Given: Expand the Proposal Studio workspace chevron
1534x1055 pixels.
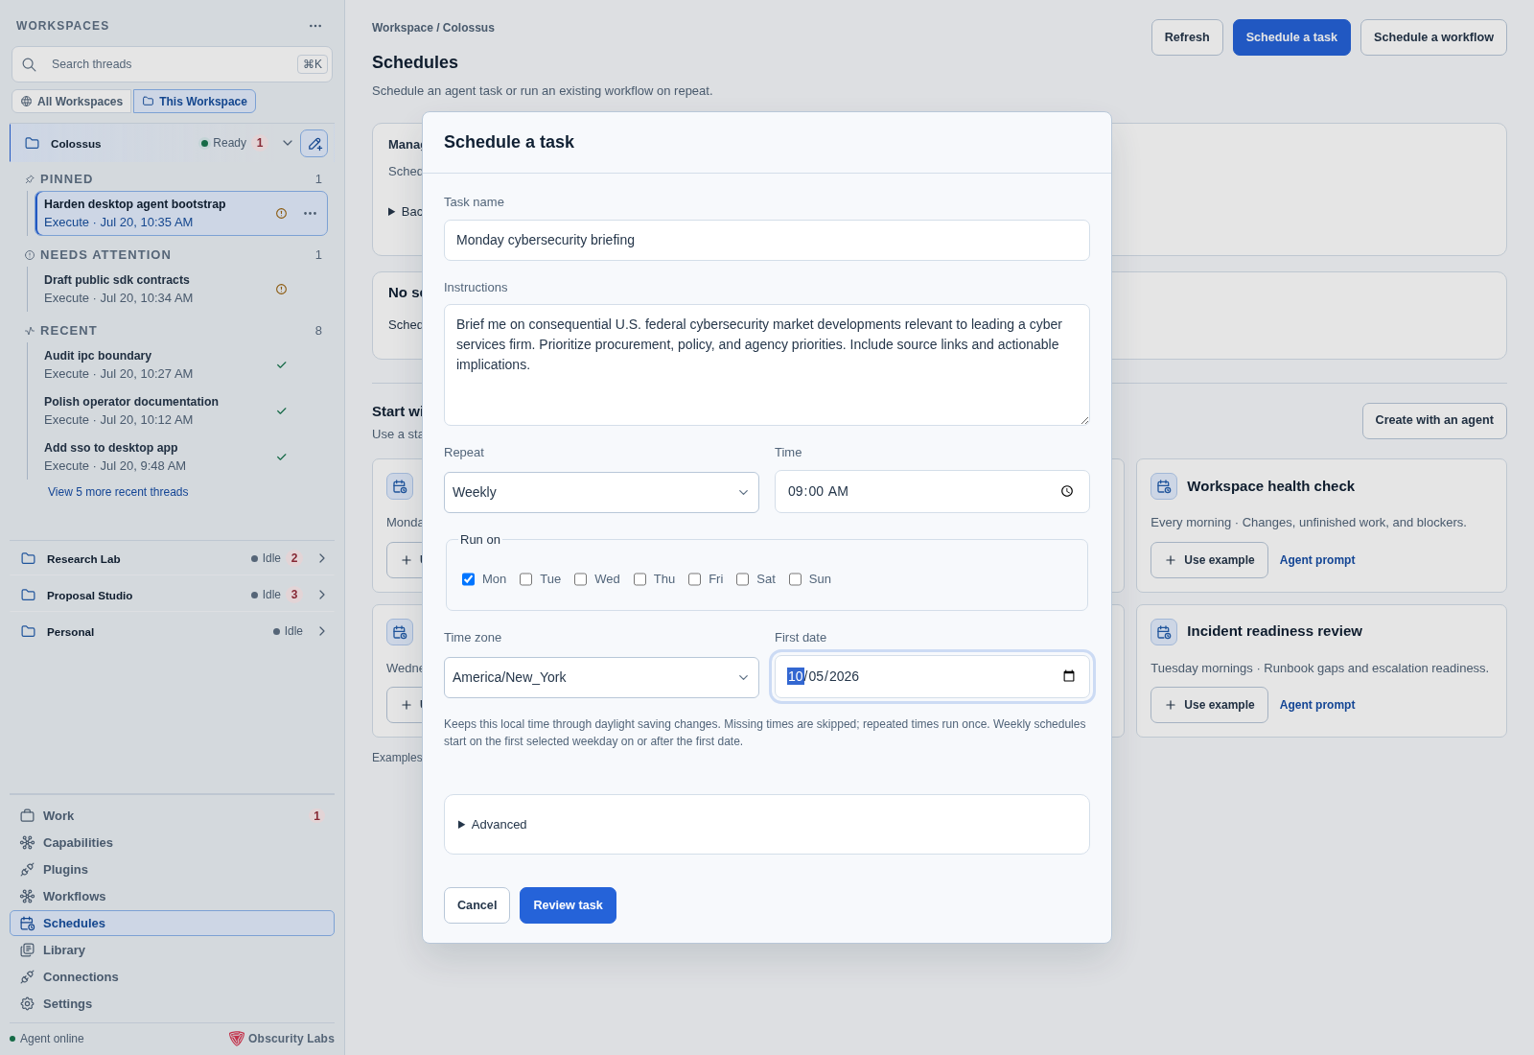Looking at the screenshot, I should pos(322,595).
